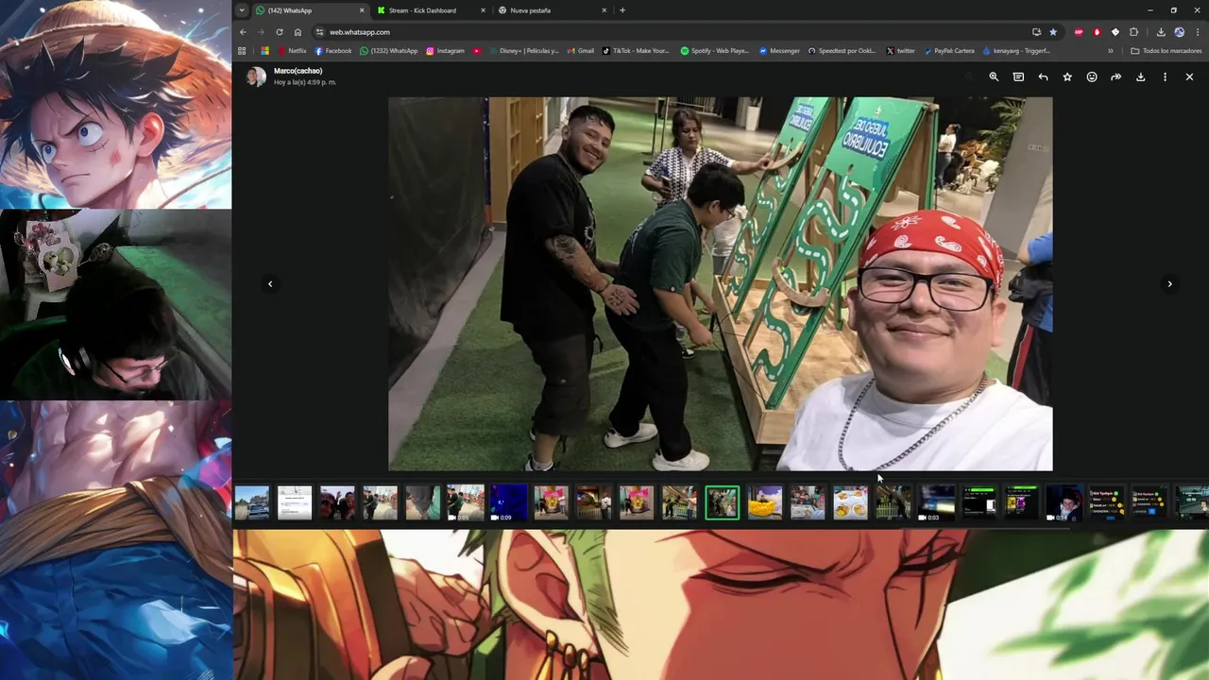Open the (1232) WhatsApp bookmark

pyautogui.click(x=389, y=51)
